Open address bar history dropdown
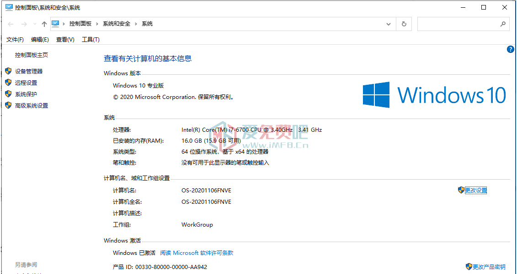The height and width of the screenshot is (274, 517). click(389, 24)
